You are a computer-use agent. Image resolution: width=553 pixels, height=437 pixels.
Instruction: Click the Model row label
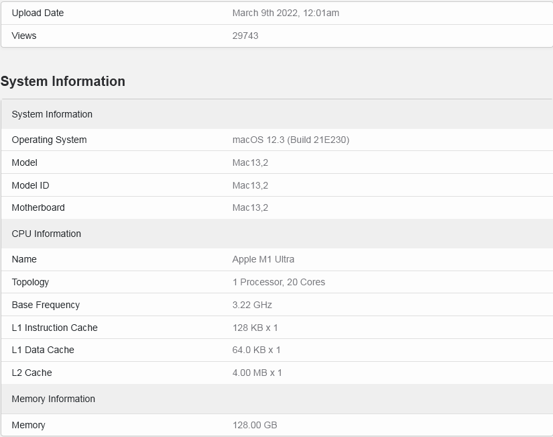pos(25,162)
